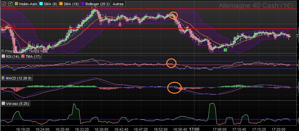
Task: Click the 16:56:40 time axis label
Action: [x=180, y=129]
